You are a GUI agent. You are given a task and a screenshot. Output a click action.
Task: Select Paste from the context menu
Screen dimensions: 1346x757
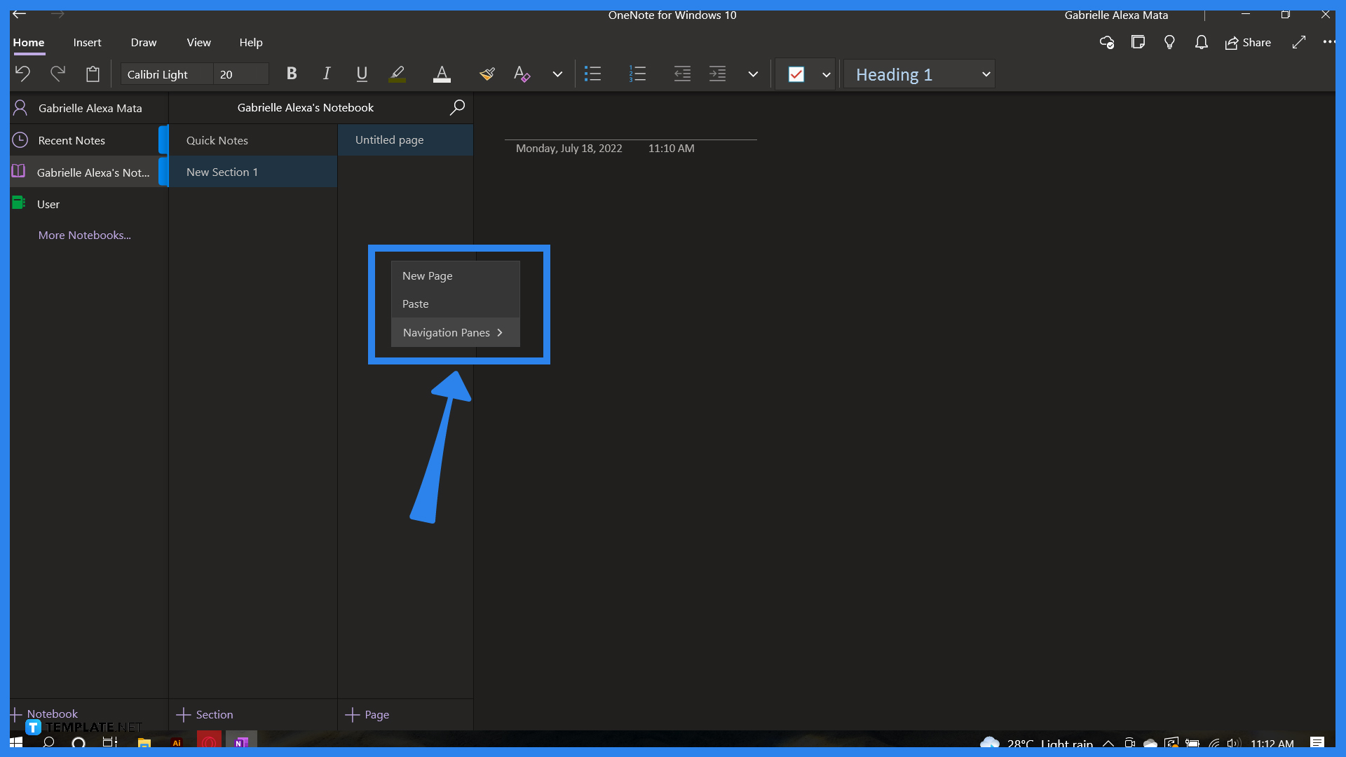(415, 304)
